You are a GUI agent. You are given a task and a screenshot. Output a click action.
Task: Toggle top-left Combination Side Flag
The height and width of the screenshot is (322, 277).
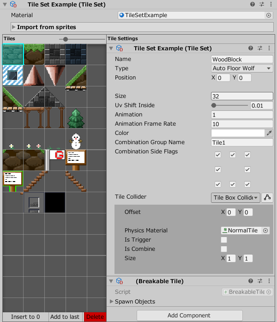(218, 155)
